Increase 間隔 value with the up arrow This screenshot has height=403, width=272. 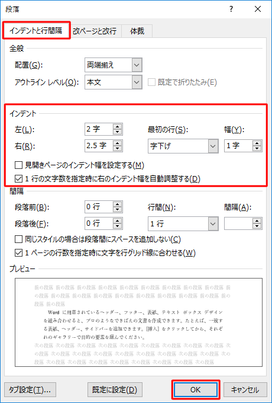tap(257, 221)
